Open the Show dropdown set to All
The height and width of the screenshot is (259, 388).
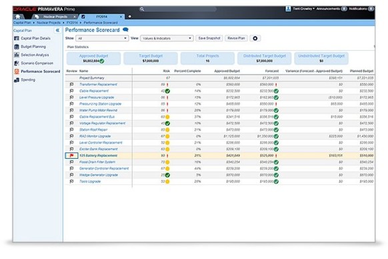coord(102,39)
